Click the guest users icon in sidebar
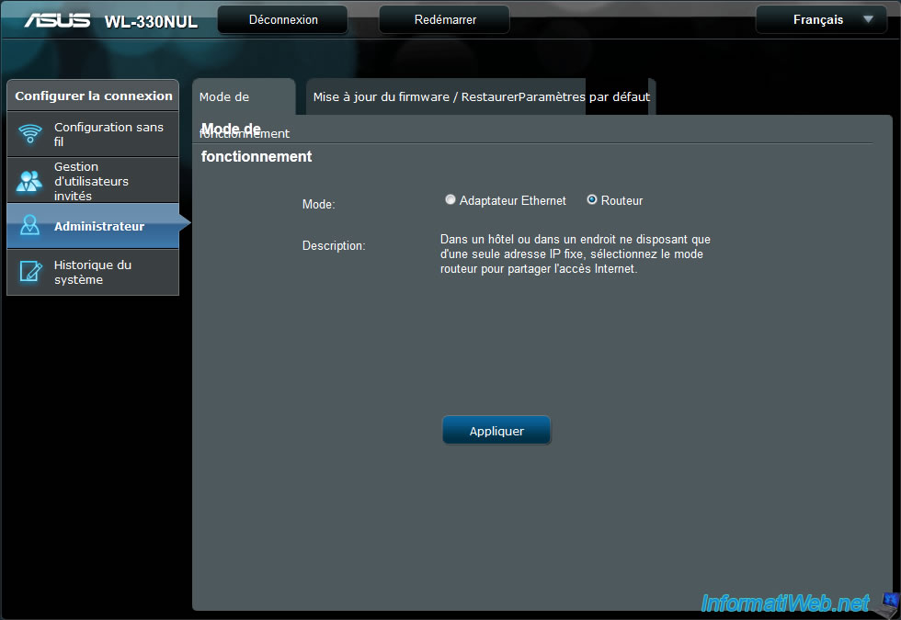Screen dimensions: 901x620 [x=29, y=181]
